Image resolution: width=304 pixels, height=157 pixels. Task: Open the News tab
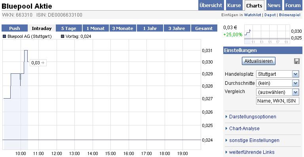click(274, 6)
